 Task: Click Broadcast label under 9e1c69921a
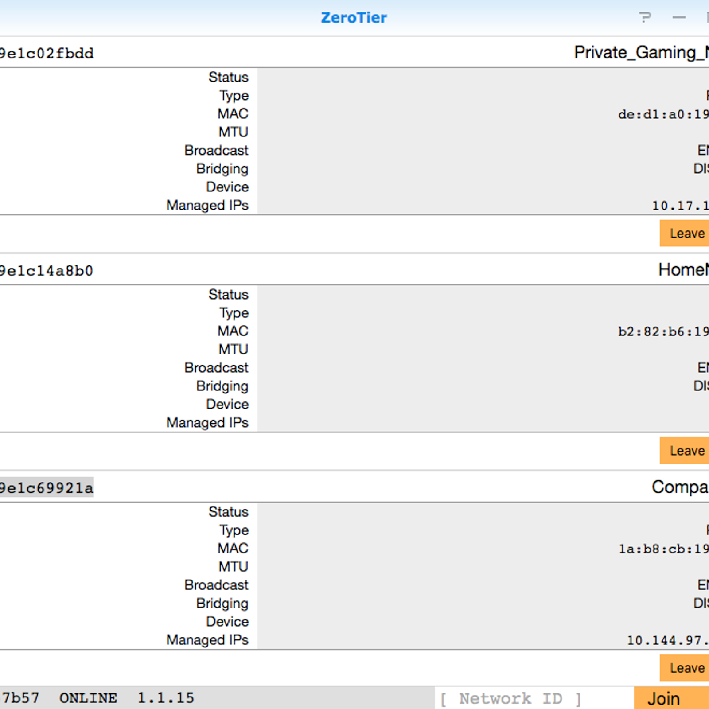217,585
